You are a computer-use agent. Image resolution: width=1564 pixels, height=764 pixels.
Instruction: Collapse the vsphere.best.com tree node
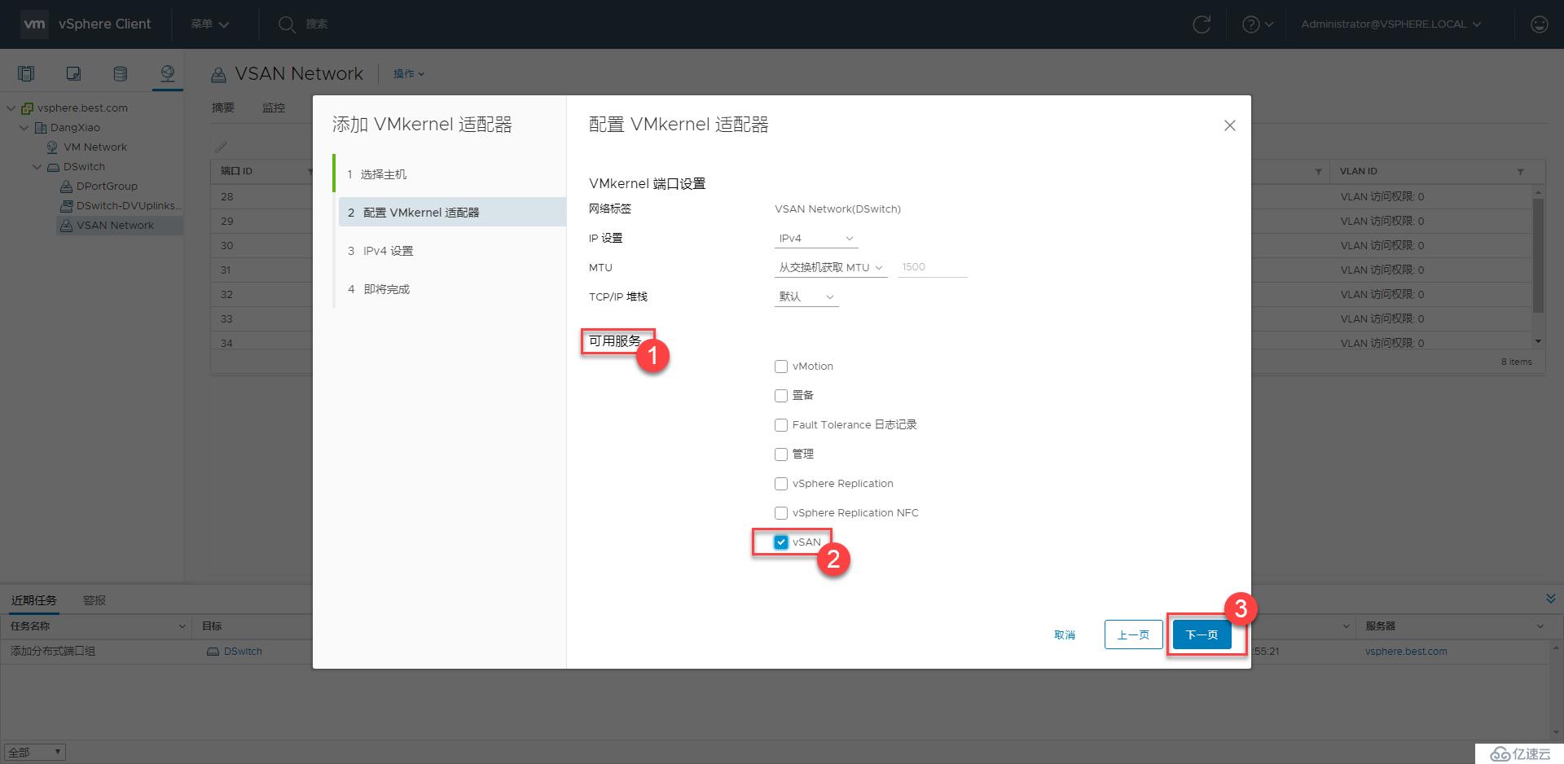click(11, 108)
